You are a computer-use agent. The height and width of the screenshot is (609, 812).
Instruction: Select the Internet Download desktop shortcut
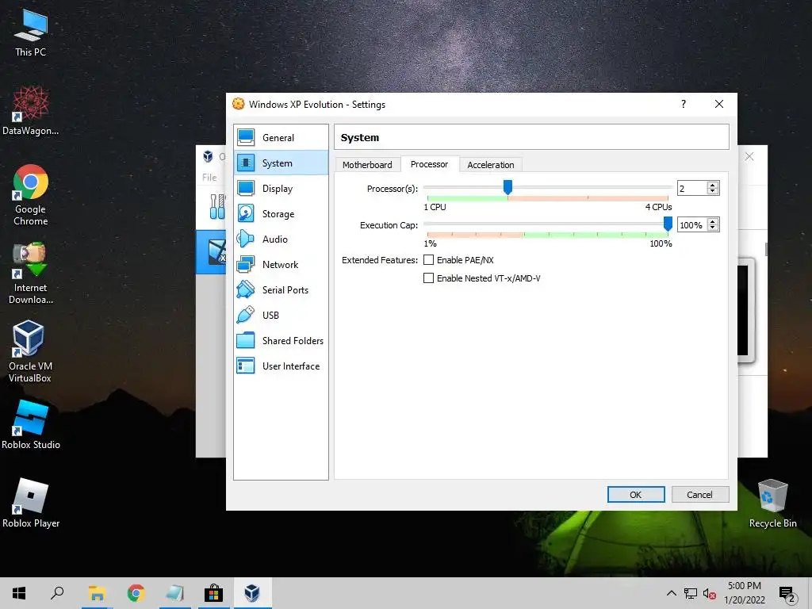[30, 274]
